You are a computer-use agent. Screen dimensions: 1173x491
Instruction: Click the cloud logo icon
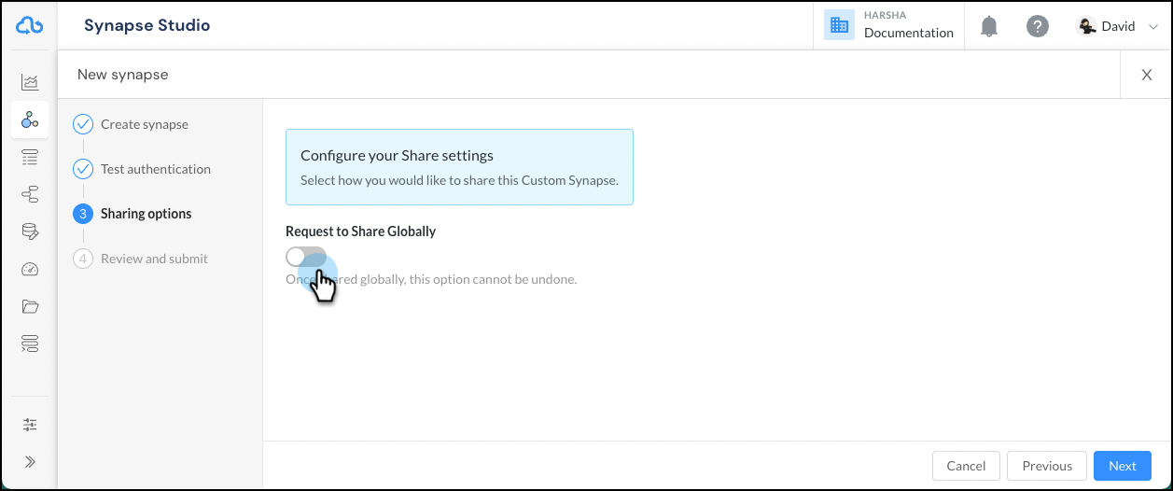tap(30, 25)
